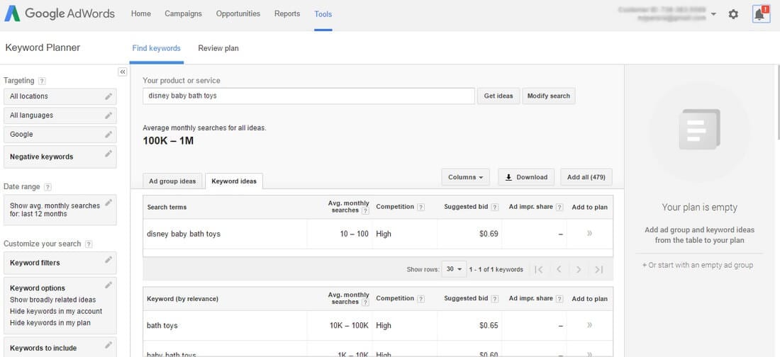Screen dimensions: 780x357
Task: Start with an empty ad group
Action: click(x=698, y=266)
